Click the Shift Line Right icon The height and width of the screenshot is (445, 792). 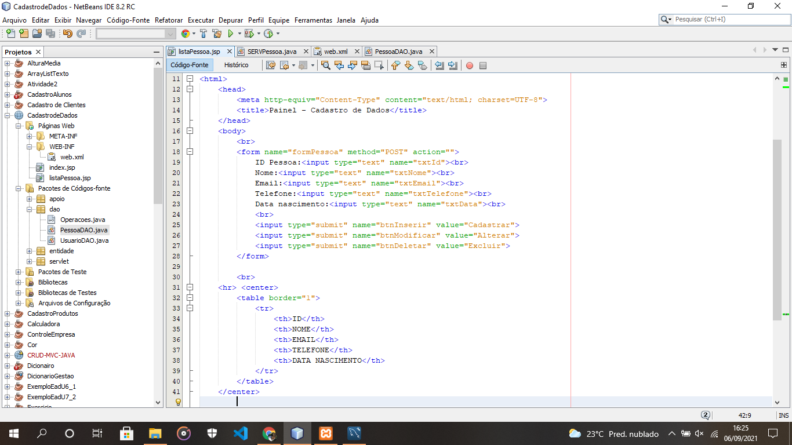(x=453, y=65)
